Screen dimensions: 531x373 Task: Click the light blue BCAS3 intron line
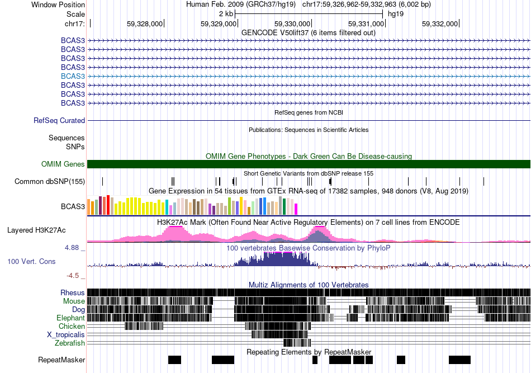coord(309,76)
